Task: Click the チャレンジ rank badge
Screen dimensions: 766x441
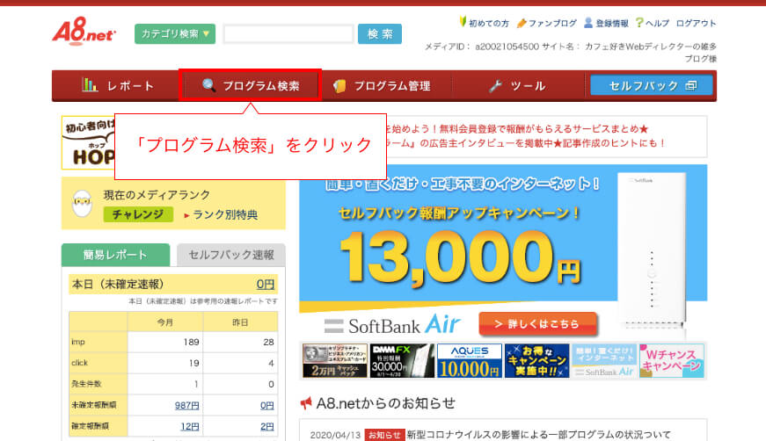Action: point(138,214)
